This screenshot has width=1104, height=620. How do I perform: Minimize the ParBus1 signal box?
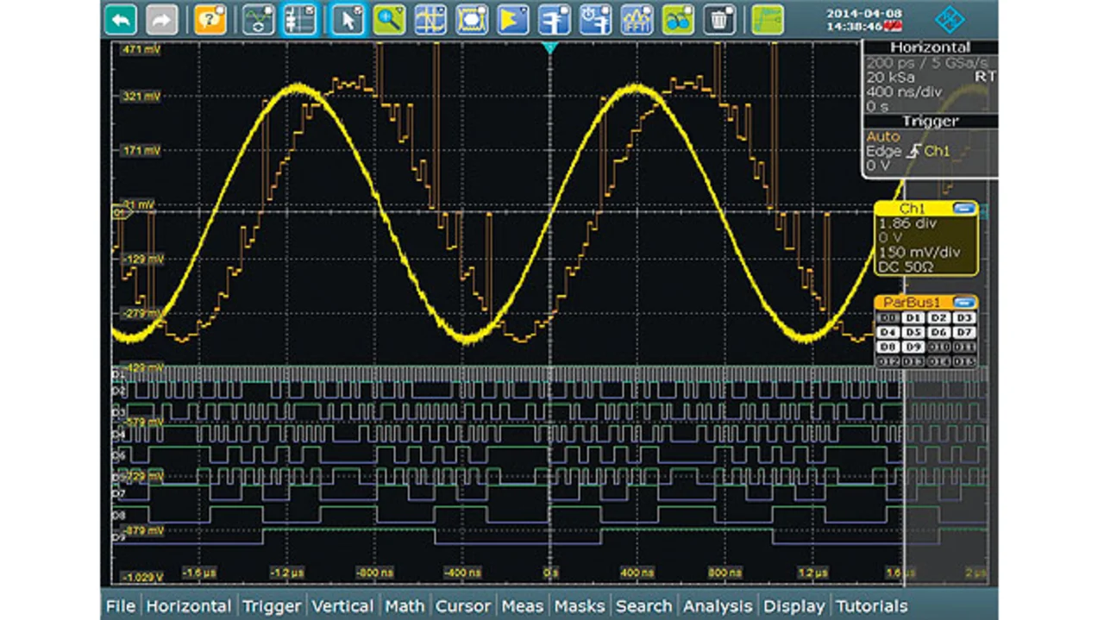point(965,303)
